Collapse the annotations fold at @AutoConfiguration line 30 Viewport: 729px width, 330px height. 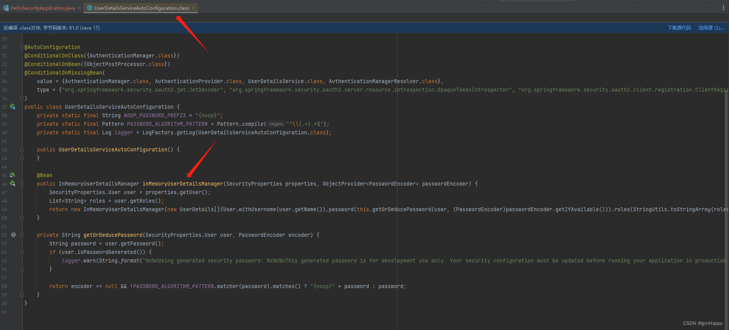(x=22, y=47)
